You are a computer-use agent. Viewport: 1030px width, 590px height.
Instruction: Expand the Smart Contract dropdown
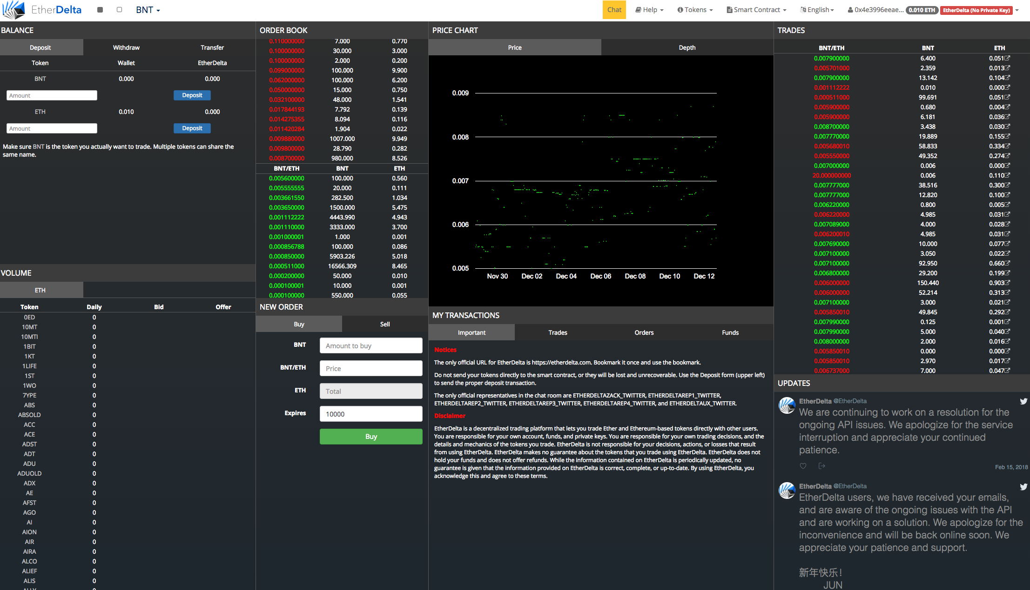pyautogui.click(x=756, y=10)
